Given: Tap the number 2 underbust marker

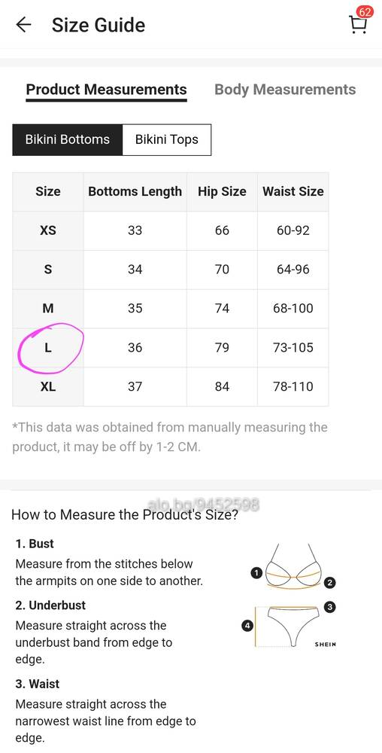Looking at the screenshot, I should point(330,584).
